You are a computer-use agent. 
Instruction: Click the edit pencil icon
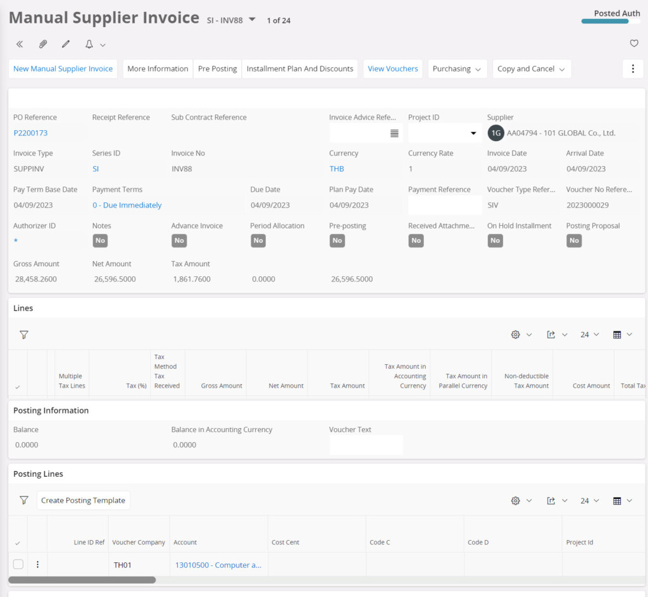click(65, 44)
